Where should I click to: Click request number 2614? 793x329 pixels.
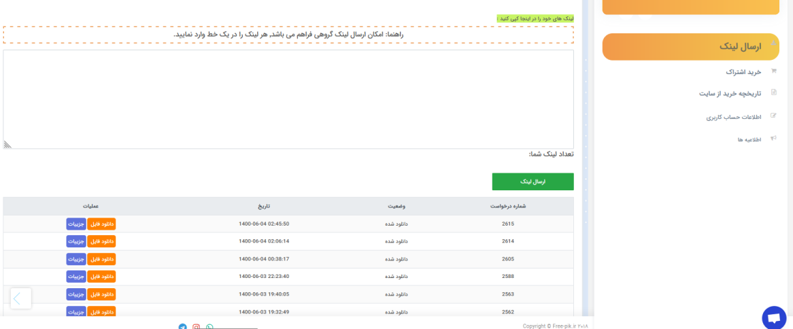click(508, 241)
